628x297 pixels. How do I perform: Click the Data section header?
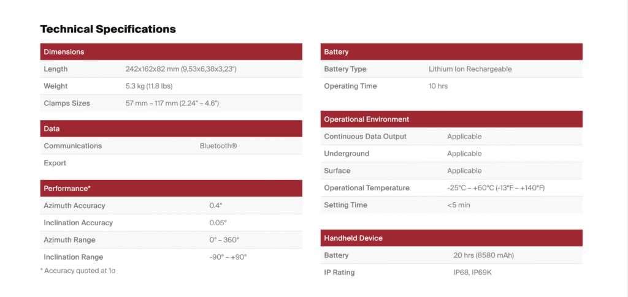click(52, 129)
